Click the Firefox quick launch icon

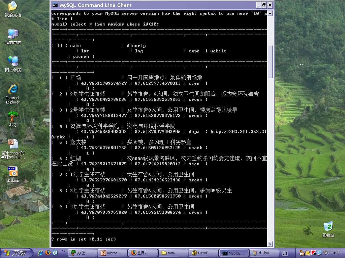[x=48, y=253]
